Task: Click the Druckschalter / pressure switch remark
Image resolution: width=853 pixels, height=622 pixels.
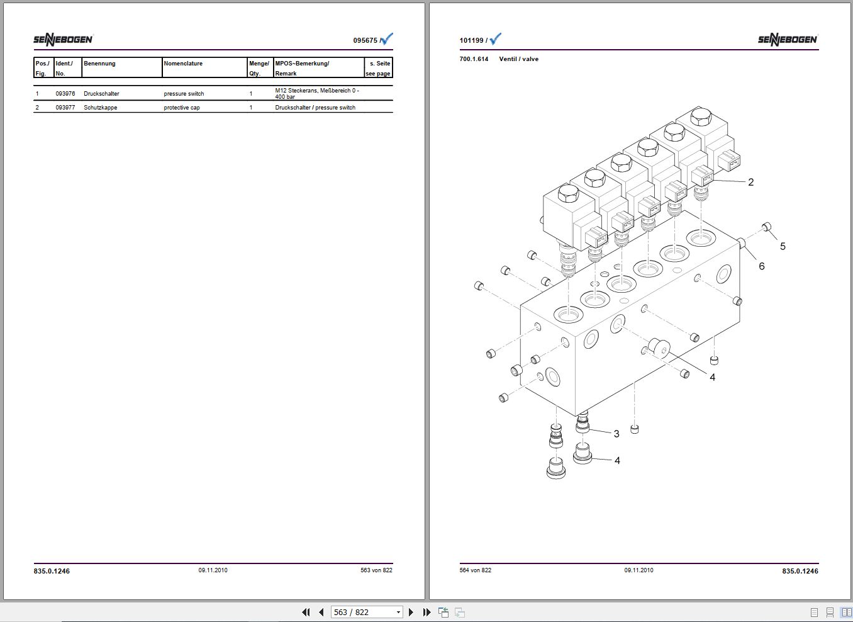Action: (x=315, y=108)
